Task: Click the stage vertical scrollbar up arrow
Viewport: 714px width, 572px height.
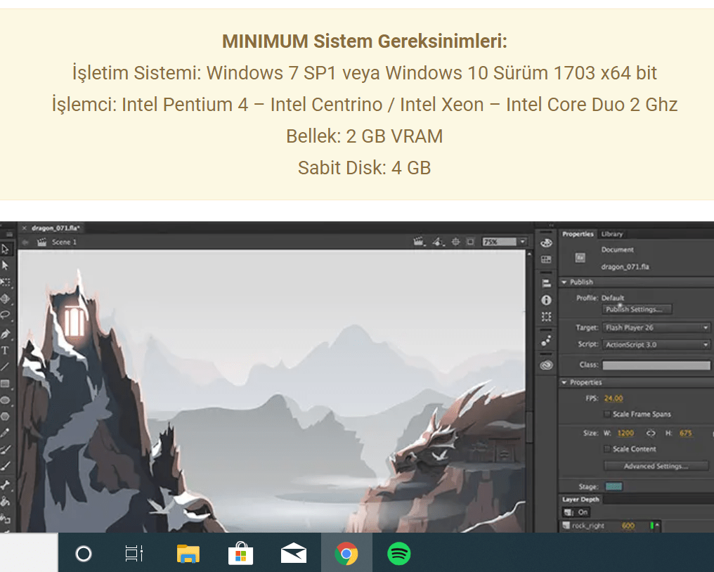Action: (529, 254)
